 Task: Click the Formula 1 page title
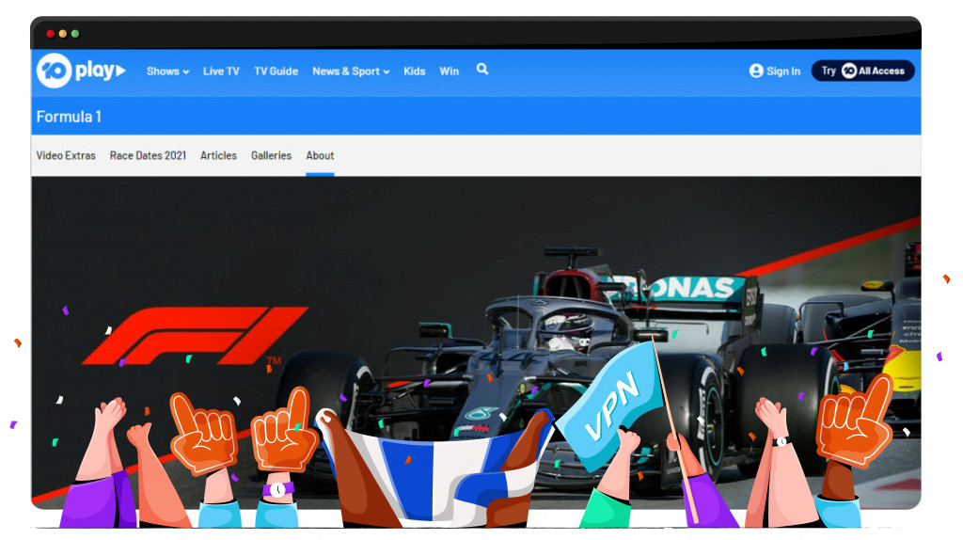(x=69, y=117)
